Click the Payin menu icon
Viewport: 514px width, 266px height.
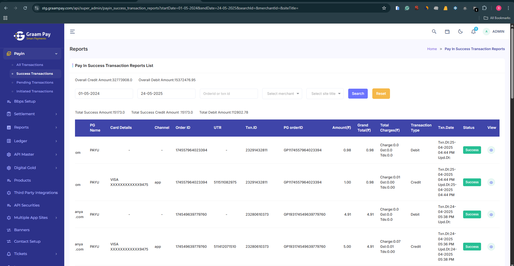9,54
